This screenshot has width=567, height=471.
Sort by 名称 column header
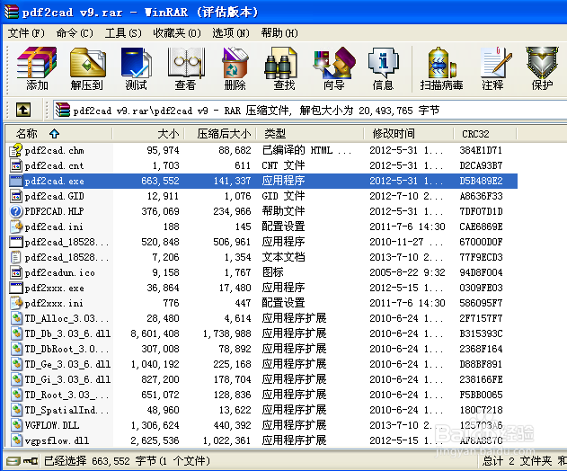click(58, 134)
